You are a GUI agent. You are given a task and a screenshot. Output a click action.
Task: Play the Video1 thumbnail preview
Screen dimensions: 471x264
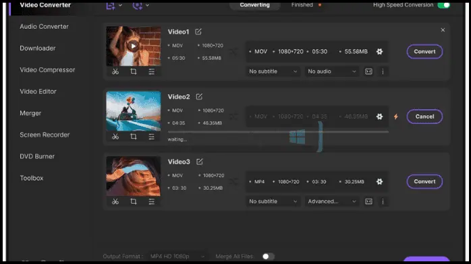click(133, 46)
